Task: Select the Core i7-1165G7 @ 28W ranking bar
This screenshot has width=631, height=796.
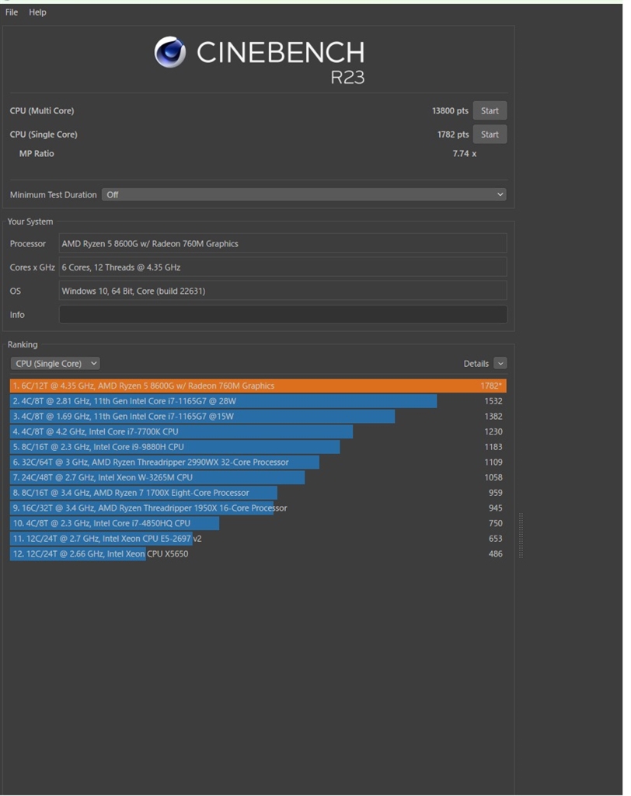Action: 224,402
